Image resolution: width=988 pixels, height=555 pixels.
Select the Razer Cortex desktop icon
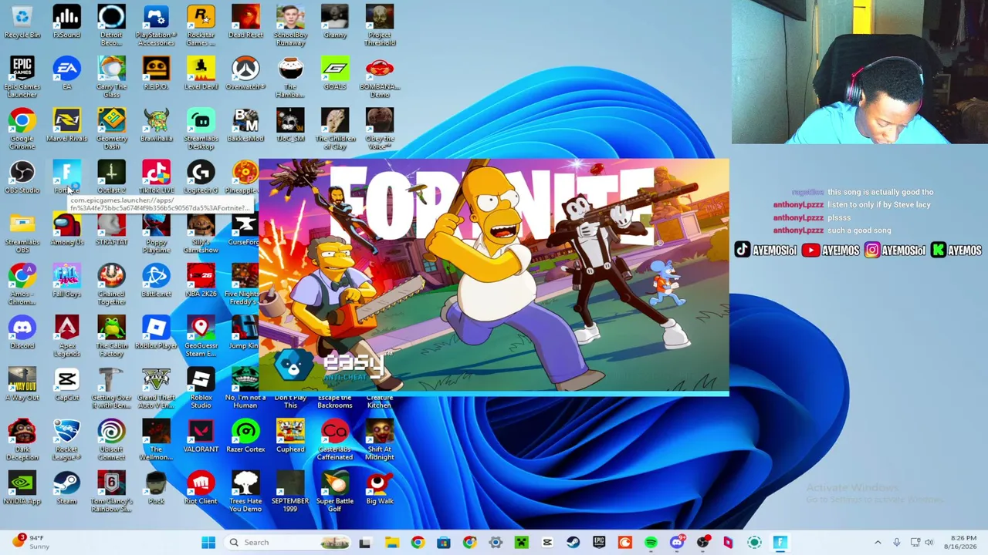click(245, 436)
